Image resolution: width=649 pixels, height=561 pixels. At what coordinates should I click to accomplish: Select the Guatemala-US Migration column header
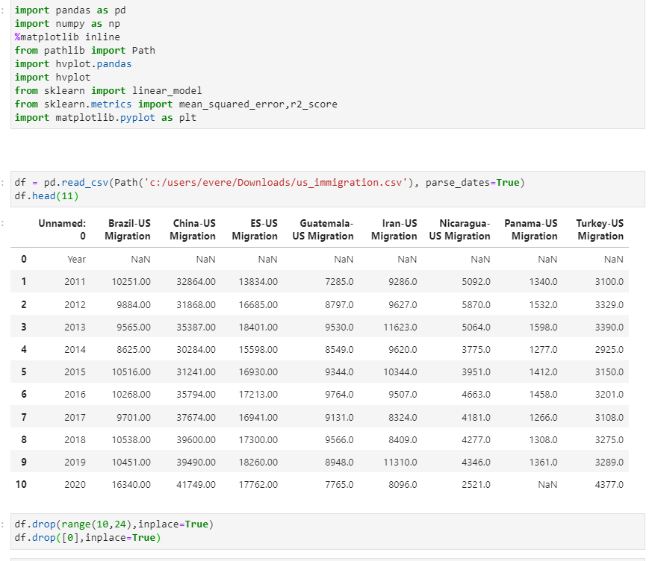click(x=323, y=230)
